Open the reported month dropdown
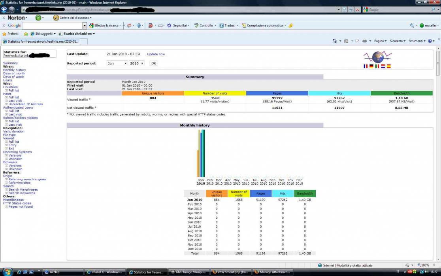This screenshot has width=441, height=276. pos(117,63)
